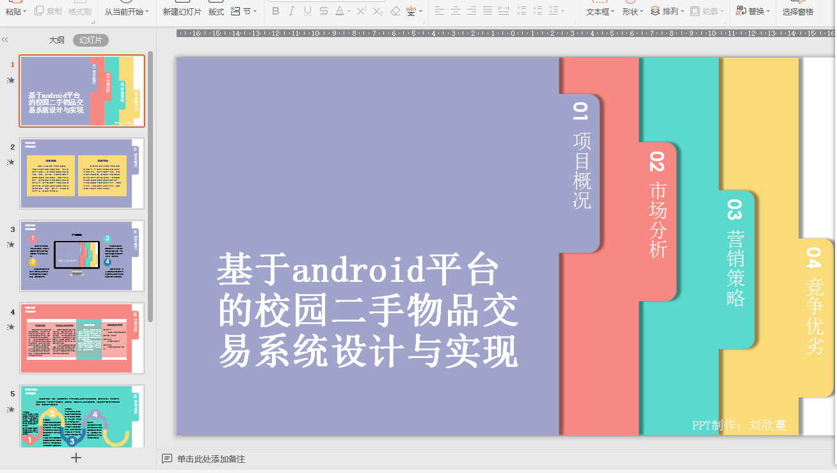Click the 复制 (Copy) icon

coord(39,11)
